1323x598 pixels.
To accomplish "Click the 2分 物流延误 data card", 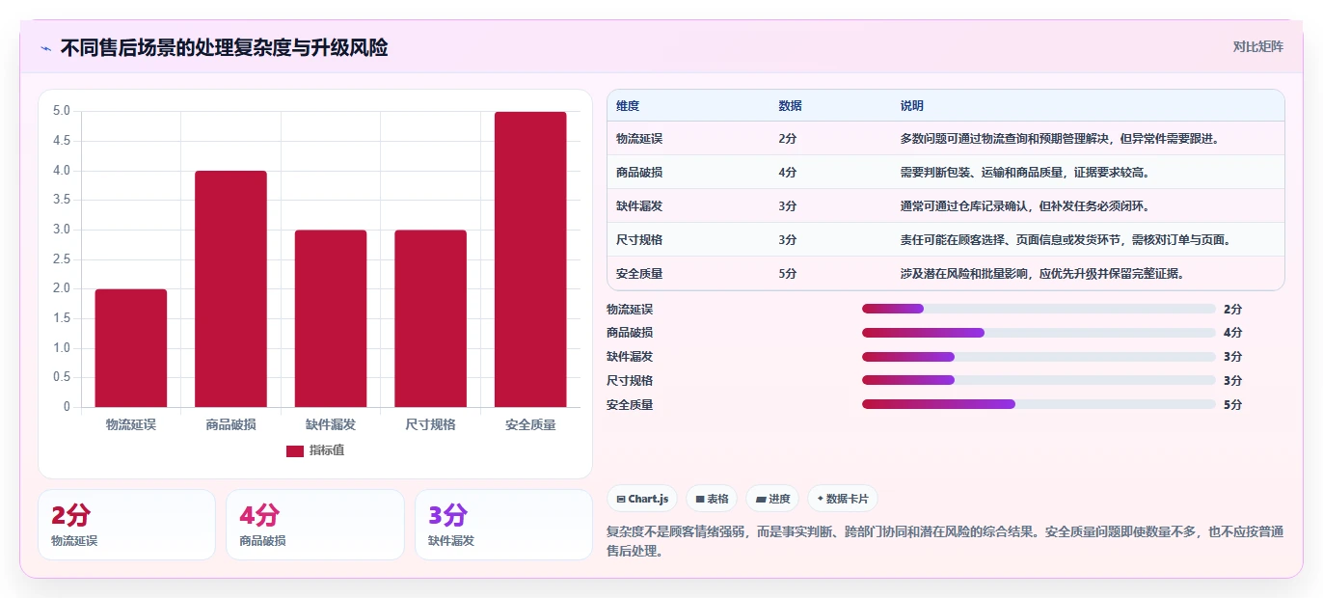I will [x=126, y=525].
